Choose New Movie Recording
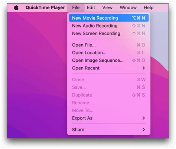This screenshot has width=176, height=149. (109, 18)
